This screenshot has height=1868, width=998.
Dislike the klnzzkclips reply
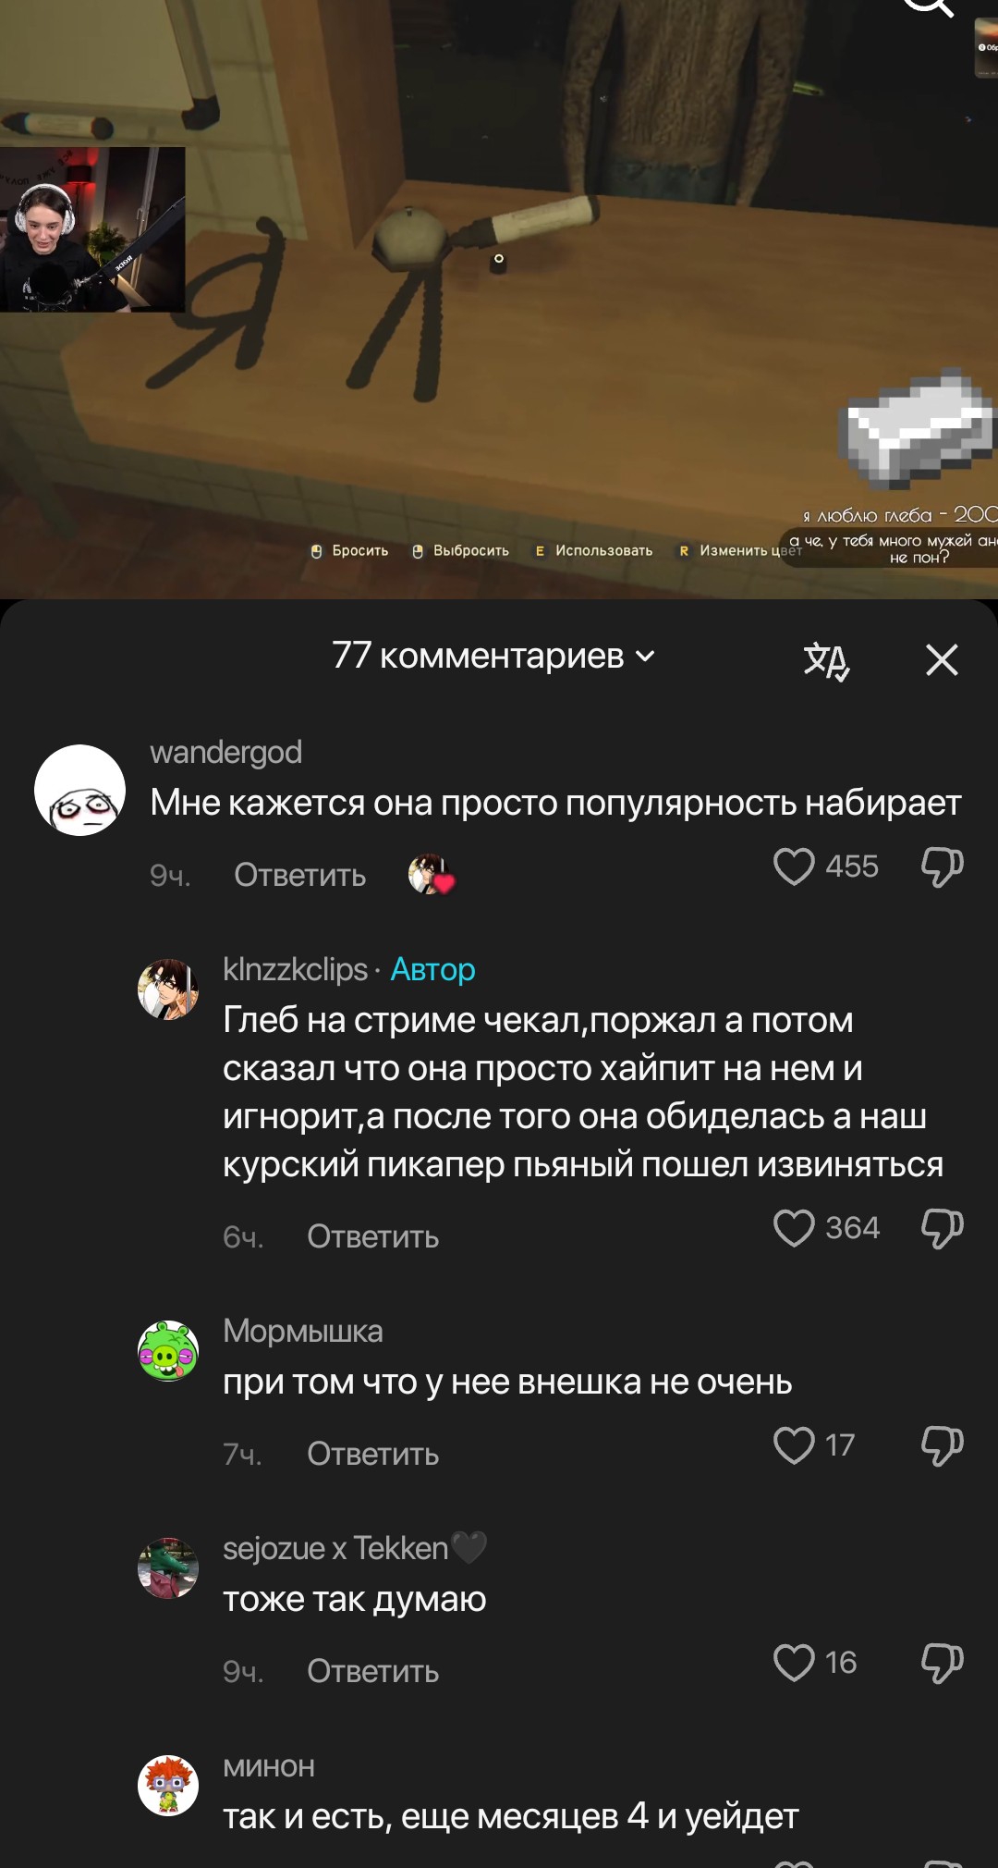tap(942, 1228)
